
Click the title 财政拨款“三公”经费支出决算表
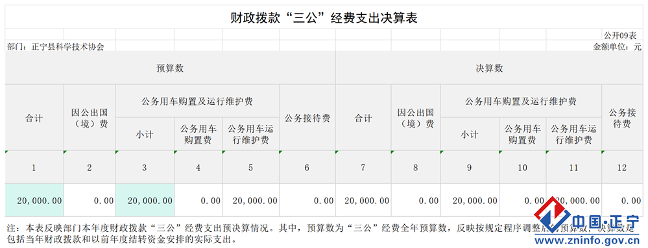(x=324, y=17)
